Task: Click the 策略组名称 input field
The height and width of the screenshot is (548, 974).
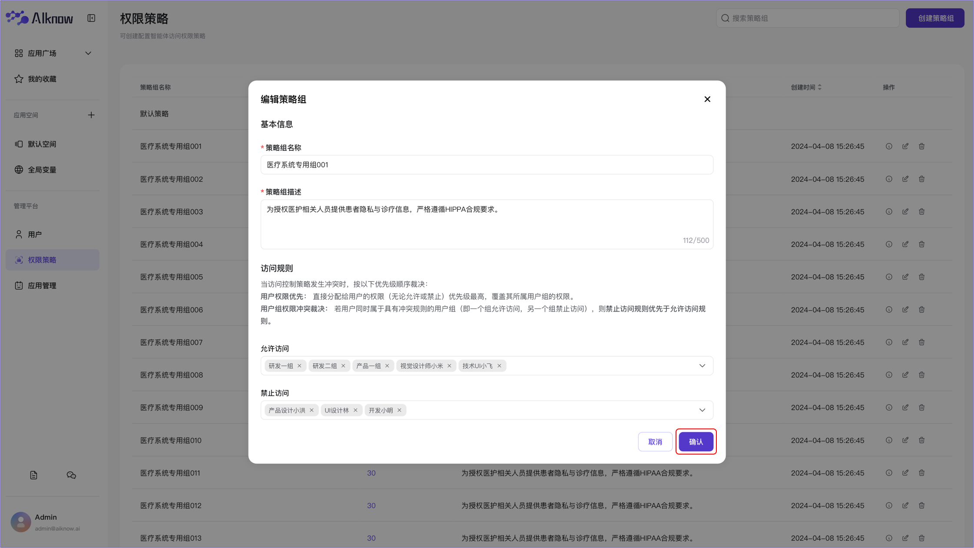Action: (x=487, y=165)
